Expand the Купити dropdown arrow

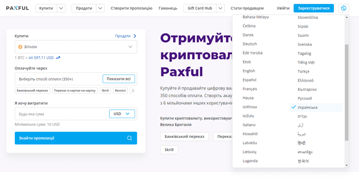click(x=61, y=8)
